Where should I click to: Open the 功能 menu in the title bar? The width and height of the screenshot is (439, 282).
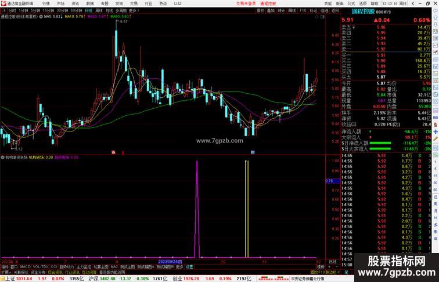point(328,3)
